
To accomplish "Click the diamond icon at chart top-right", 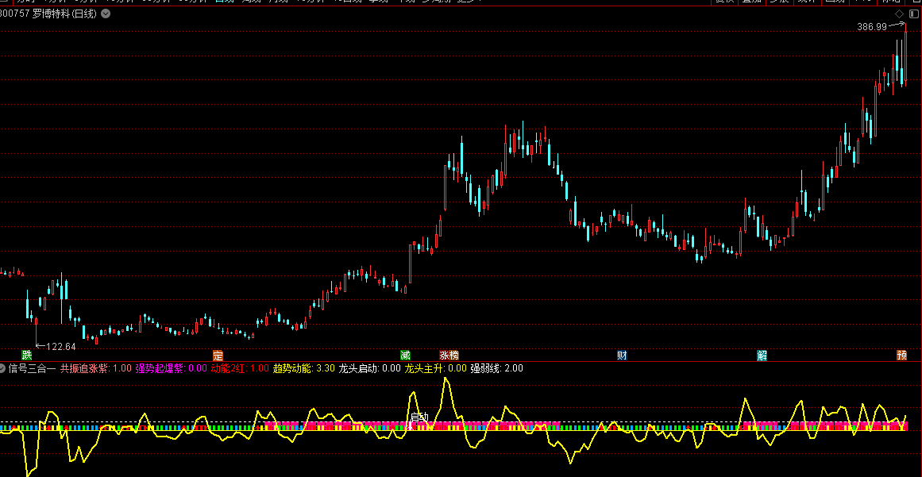I will coord(898,14).
